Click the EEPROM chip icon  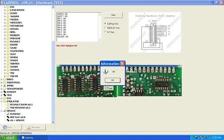(x=5, y=92)
